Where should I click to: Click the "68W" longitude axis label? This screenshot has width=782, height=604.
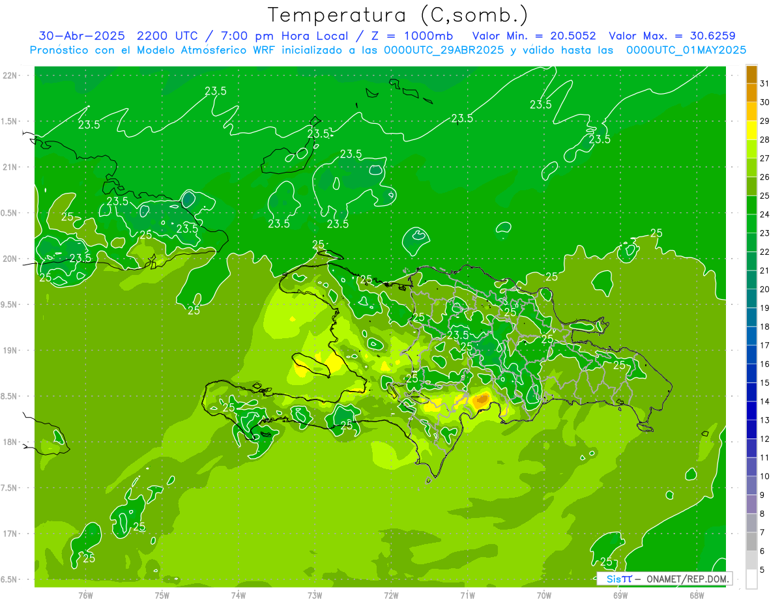point(697,595)
